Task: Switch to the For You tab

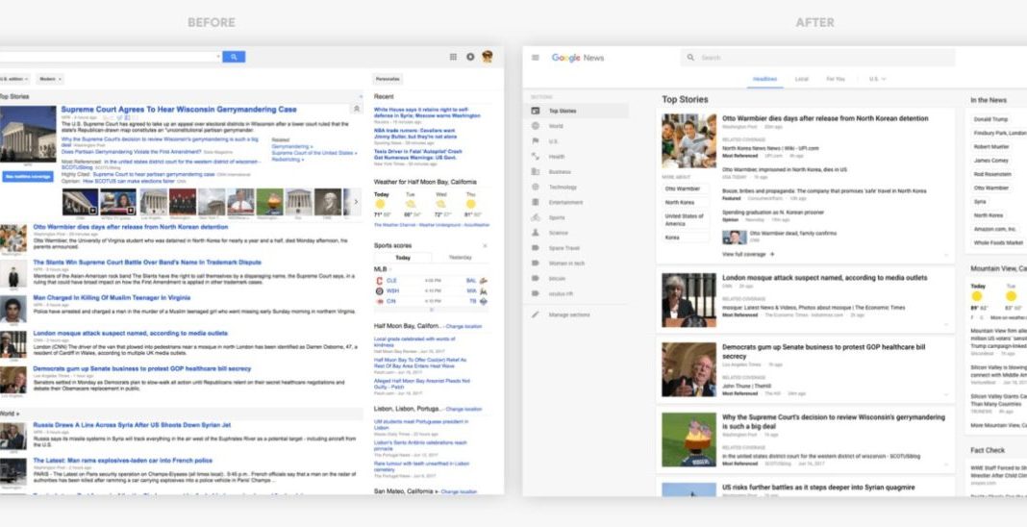Action: pyautogui.click(x=836, y=79)
